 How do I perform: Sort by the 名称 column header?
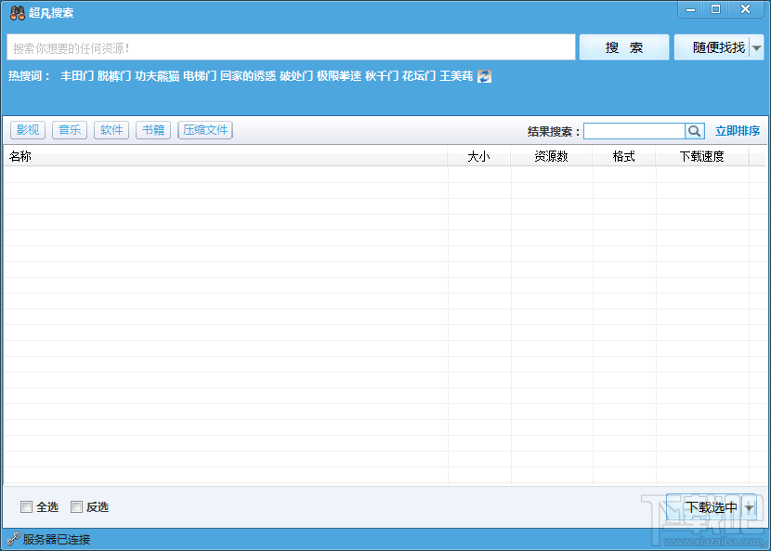tap(225, 156)
